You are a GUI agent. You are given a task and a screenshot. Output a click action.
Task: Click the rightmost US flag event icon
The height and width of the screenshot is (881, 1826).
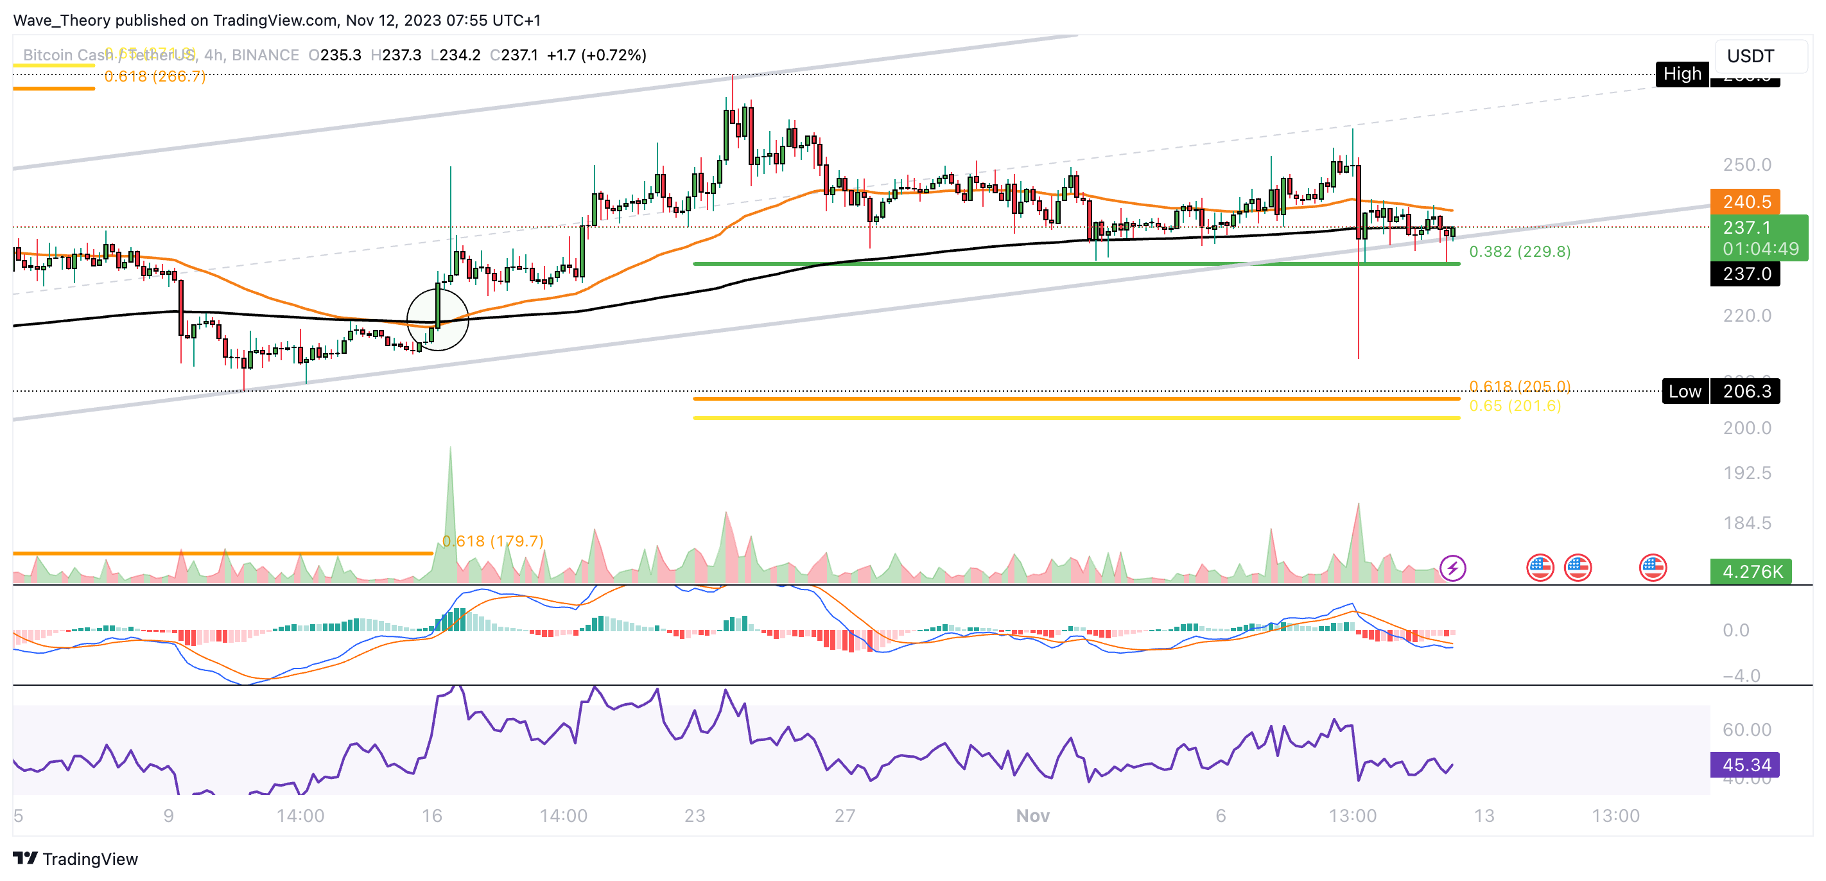coord(1653,568)
